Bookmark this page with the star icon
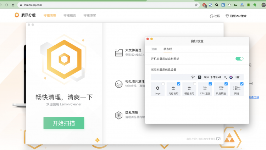The width and height of the screenshot is (266, 150). [196, 5]
